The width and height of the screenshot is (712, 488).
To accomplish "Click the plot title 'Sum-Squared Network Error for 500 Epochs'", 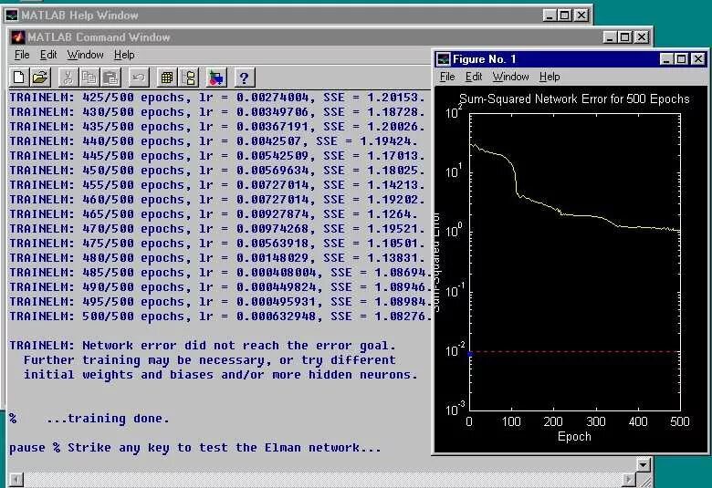I will coord(574,99).
